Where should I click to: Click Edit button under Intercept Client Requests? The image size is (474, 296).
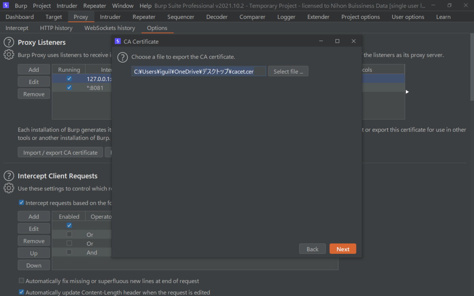pos(34,229)
